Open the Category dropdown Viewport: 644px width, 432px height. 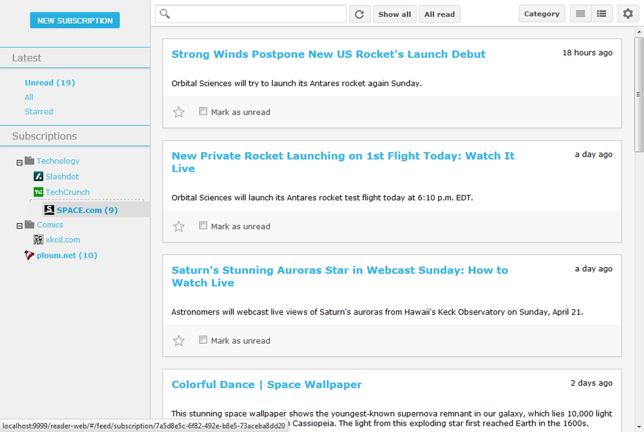(542, 13)
